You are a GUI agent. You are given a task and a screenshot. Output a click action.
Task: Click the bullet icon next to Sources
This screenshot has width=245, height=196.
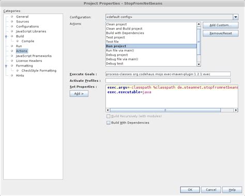point(12,21)
